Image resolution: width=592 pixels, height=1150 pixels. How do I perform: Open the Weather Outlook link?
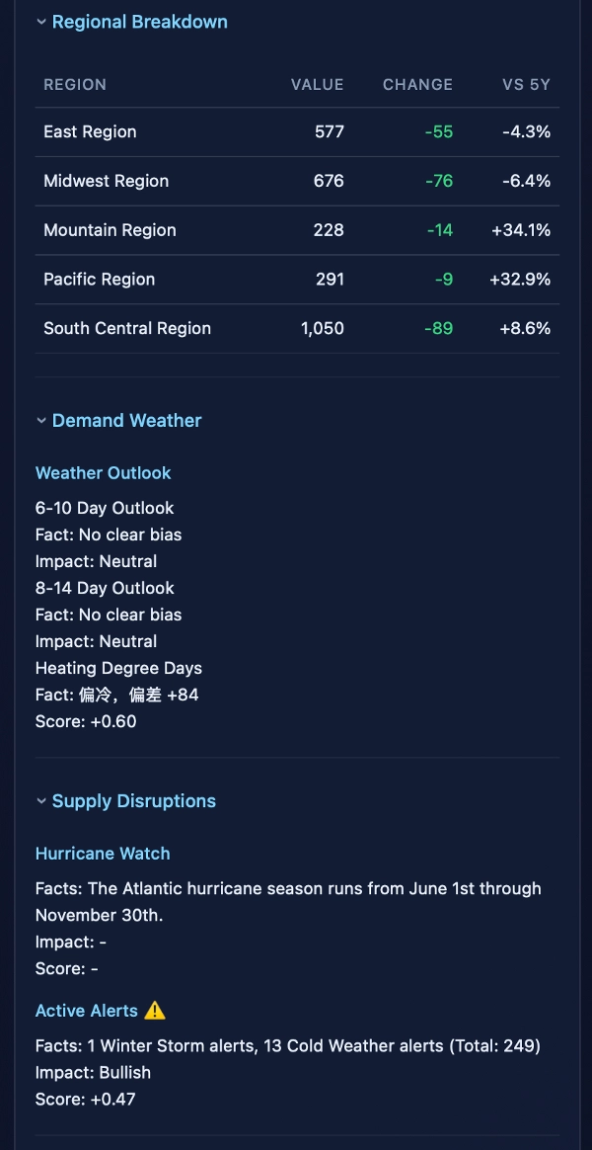point(103,473)
